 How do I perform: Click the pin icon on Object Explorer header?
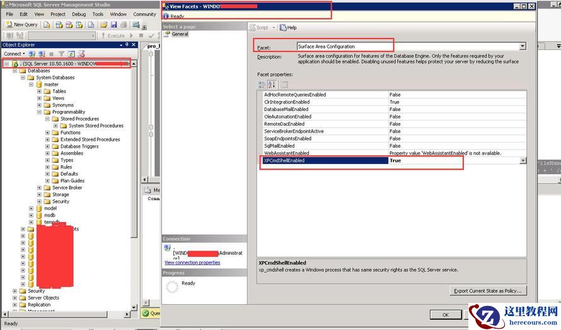[x=127, y=45]
